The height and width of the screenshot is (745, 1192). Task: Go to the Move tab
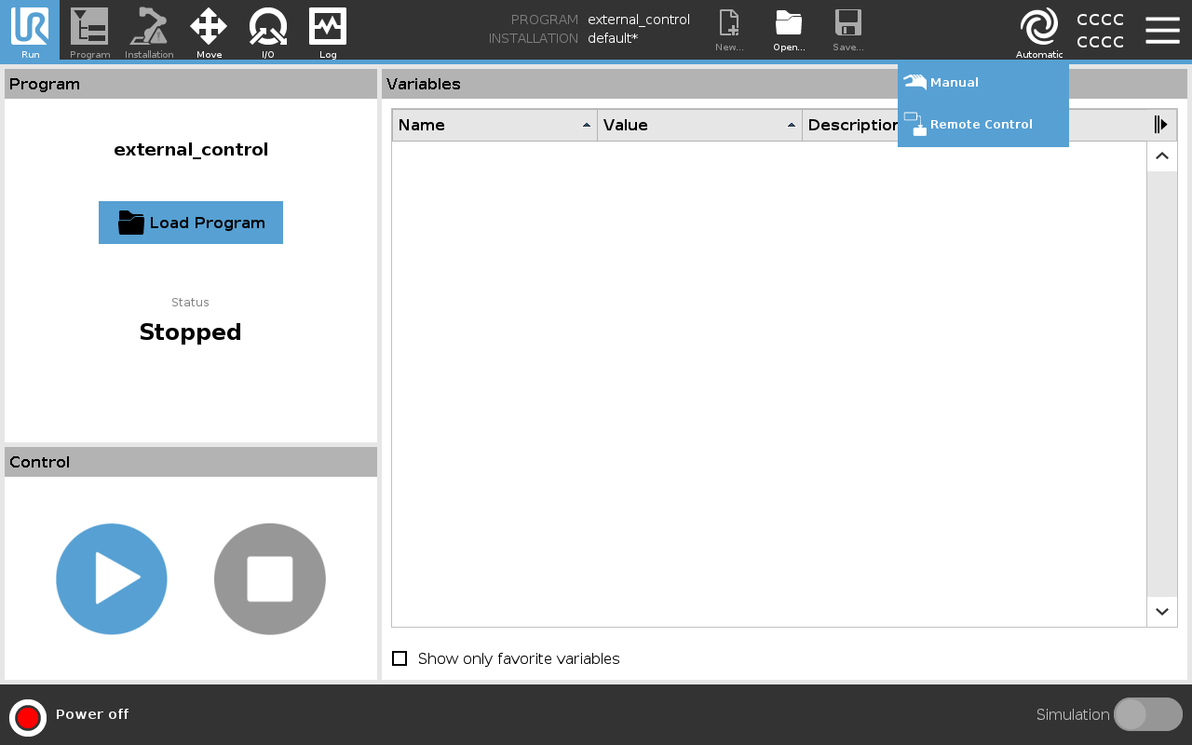click(x=209, y=30)
